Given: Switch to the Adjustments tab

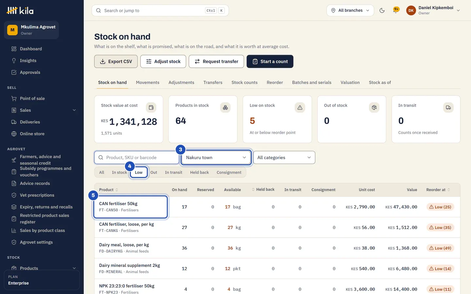Looking at the screenshot, I should (181, 83).
